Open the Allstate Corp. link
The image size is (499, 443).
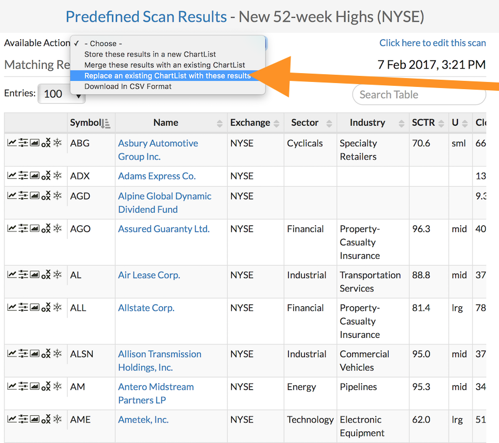coord(146,308)
